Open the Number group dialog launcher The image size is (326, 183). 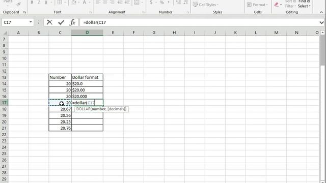(x=188, y=12)
